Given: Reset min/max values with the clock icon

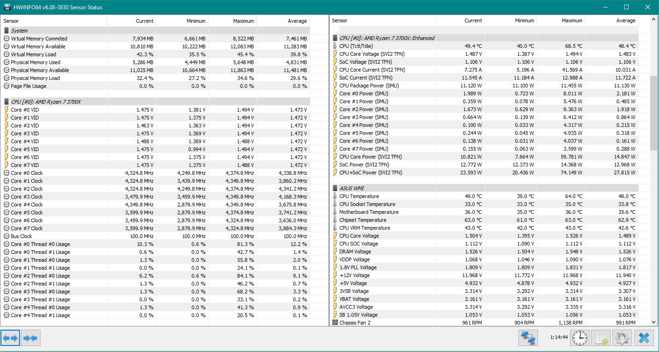Looking at the screenshot, I should tap(580, 338).
